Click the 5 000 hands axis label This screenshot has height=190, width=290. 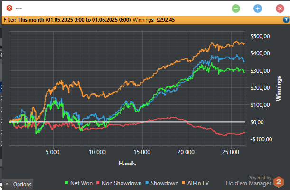[53, 152]
